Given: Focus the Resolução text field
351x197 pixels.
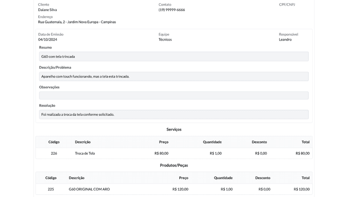Looking at the screenshot, I should point(174,114).
